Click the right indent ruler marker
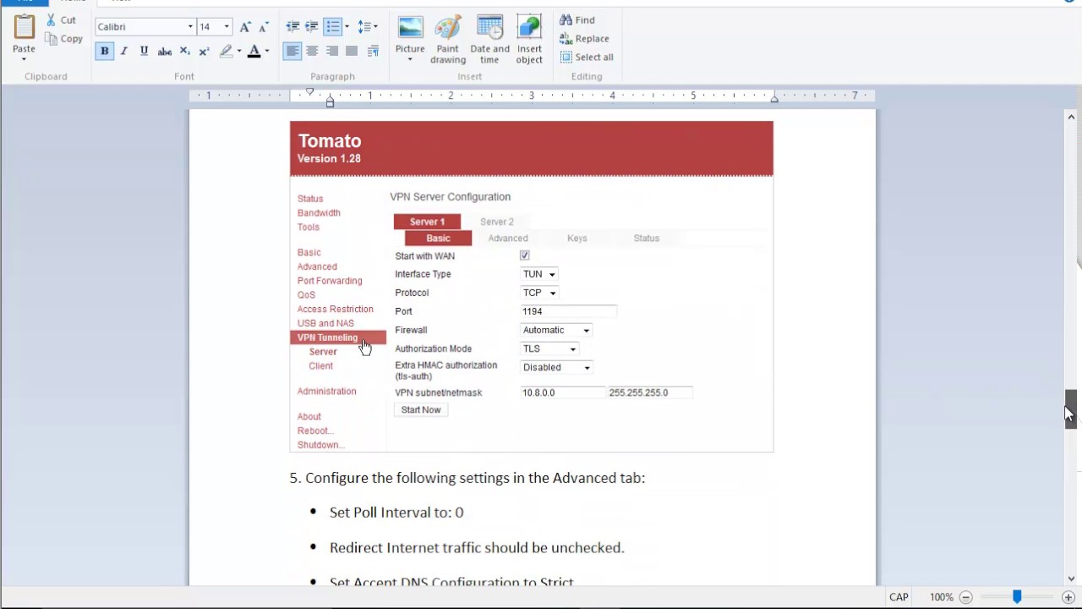 [x=774, y=99]
